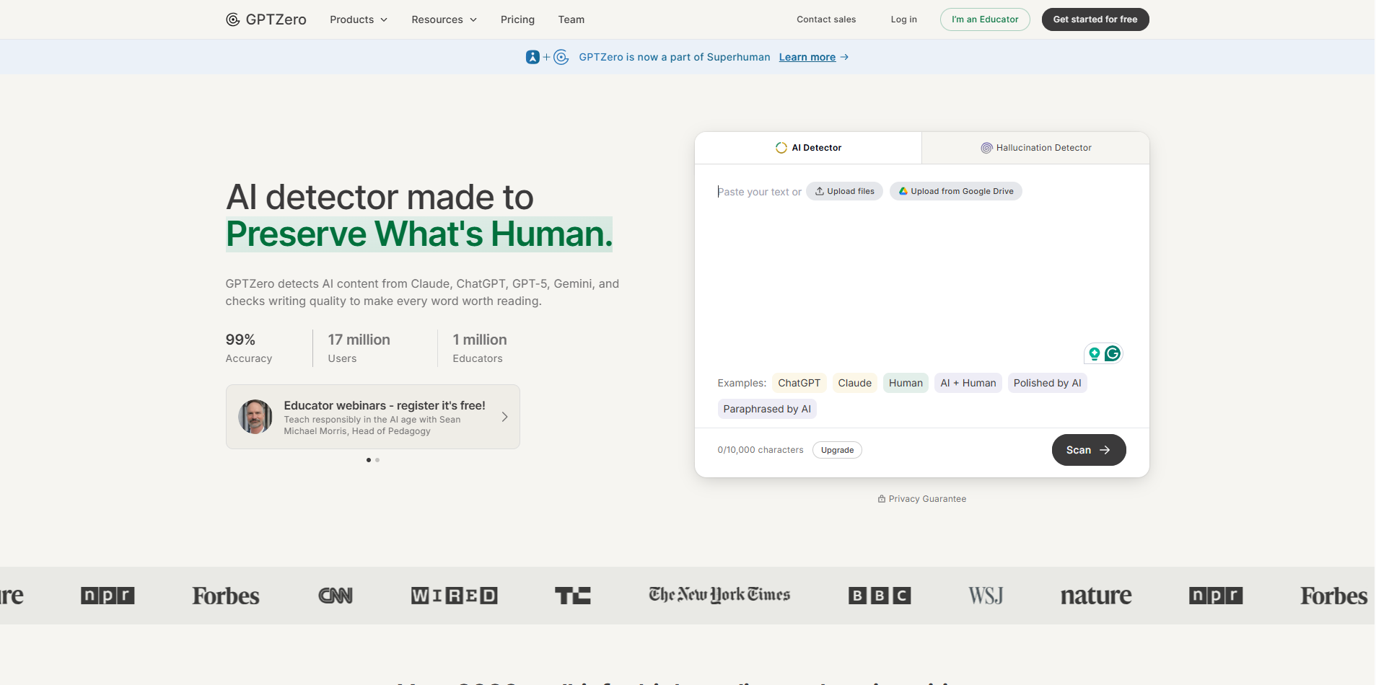The height and width of the screenshot is (685, 1376).
Task: Click the 1 million Educators text
Action: (x=479, y=348)
